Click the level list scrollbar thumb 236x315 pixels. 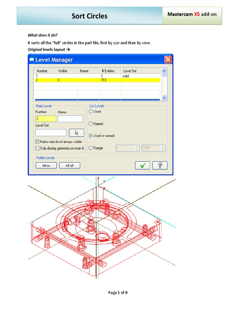click(x=164, y=75)
